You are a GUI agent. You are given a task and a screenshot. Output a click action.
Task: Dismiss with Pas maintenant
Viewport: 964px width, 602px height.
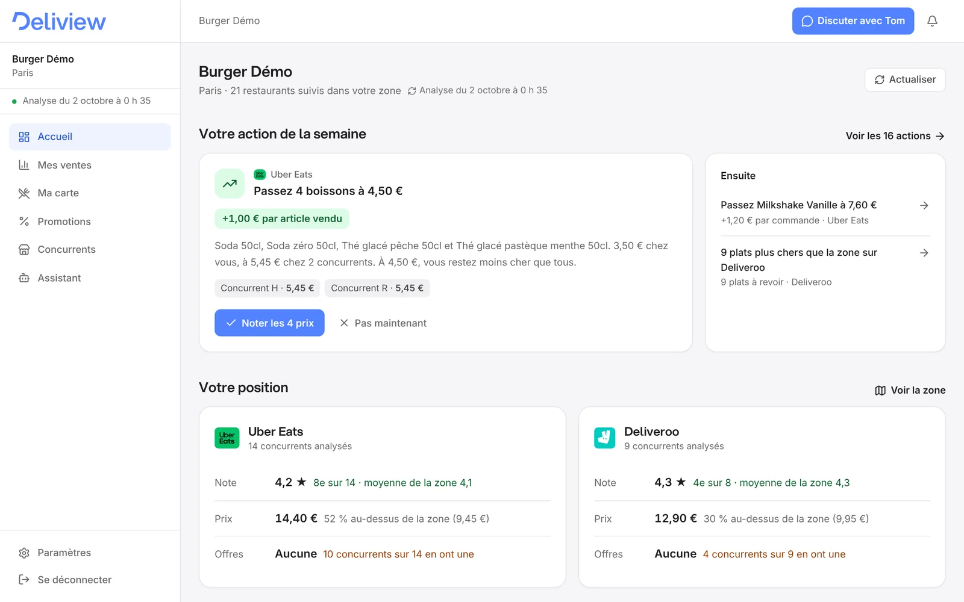[x=383, y=323]
